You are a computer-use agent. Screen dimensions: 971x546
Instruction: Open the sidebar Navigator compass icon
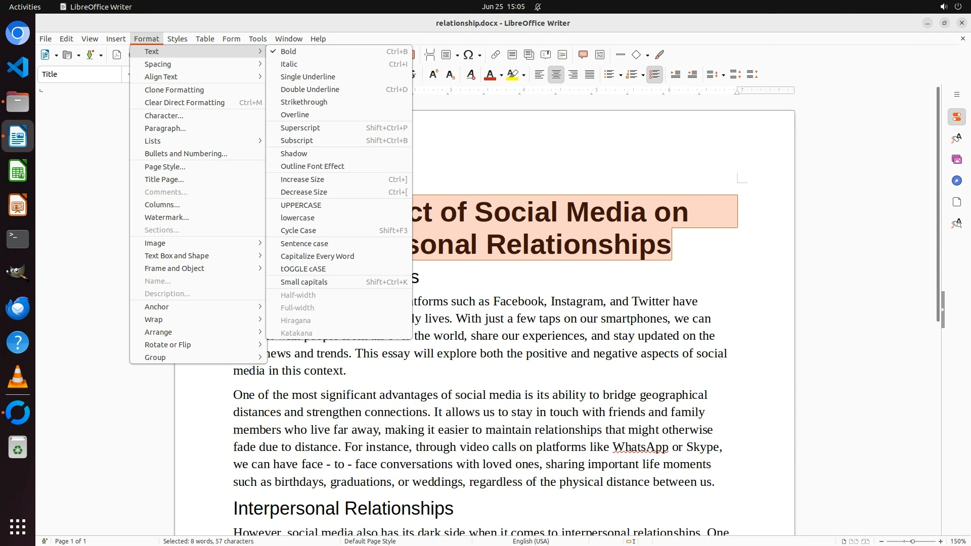(956, 180)
